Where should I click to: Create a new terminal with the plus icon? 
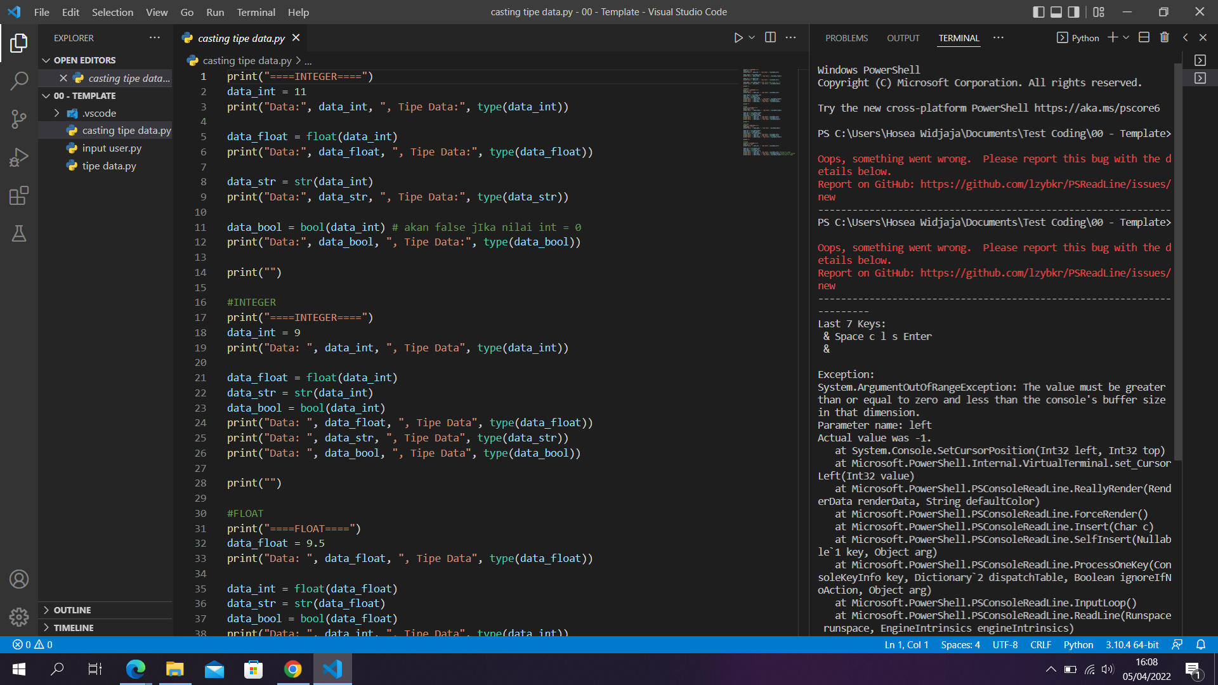1112,37
